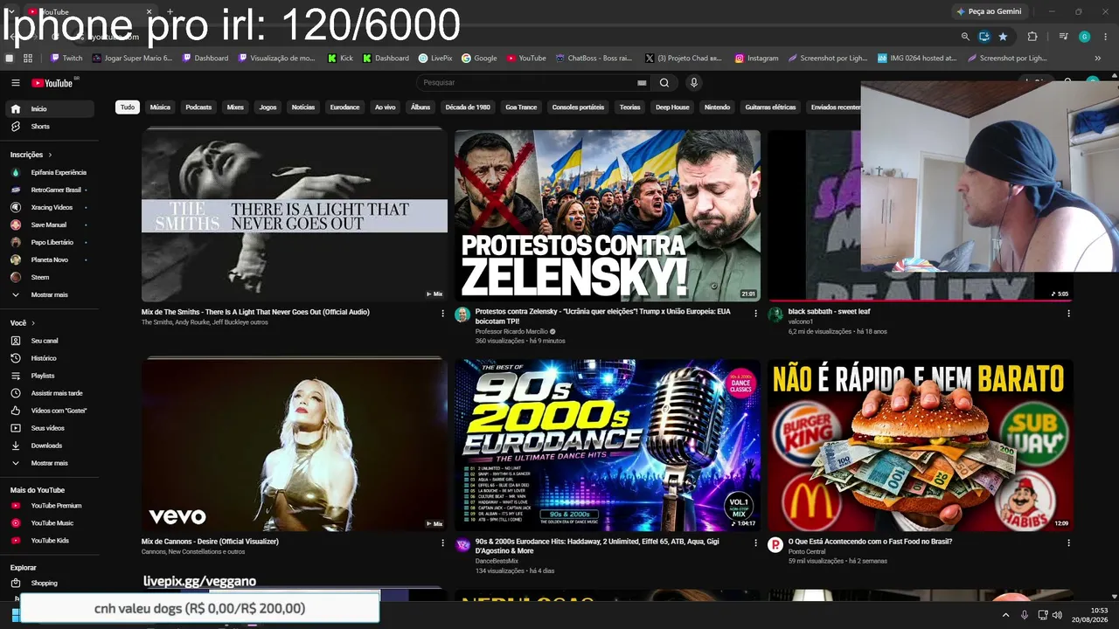Viewport: 1119px width, 629px height.
Task: Open the Kick bookmark
Action: click(x=340, y=59)
